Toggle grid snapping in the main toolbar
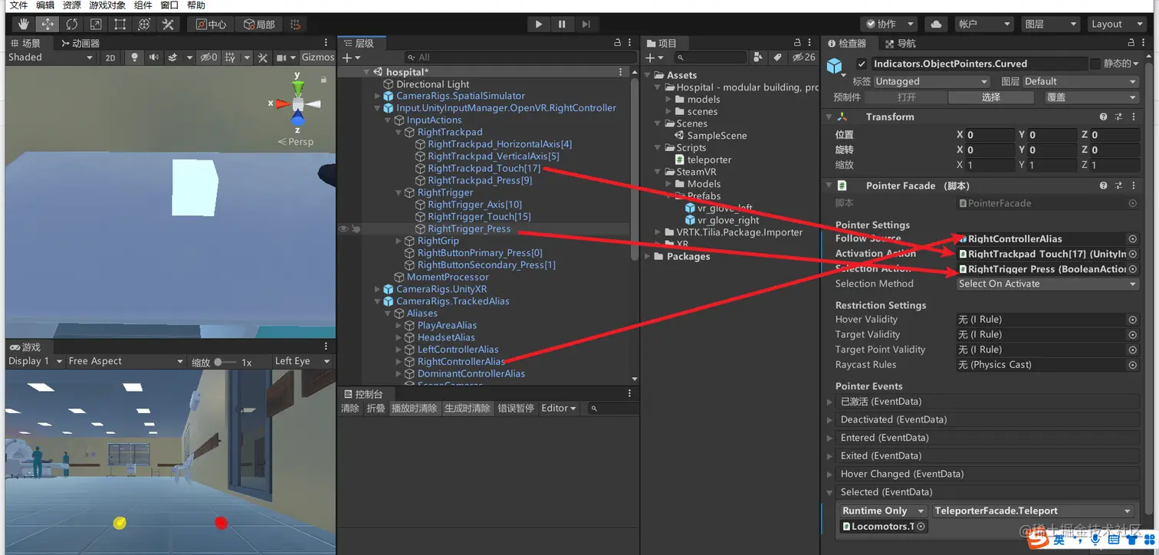This screenshot has height=555, width=1159. pyautogui.click(x=296, y=24)
